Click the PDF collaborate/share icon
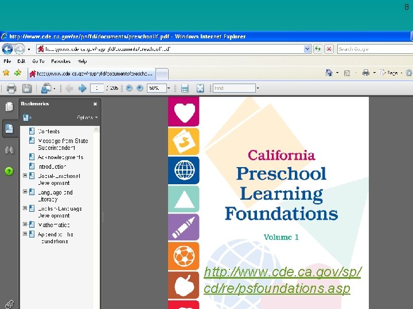 (x=46, y=88)
